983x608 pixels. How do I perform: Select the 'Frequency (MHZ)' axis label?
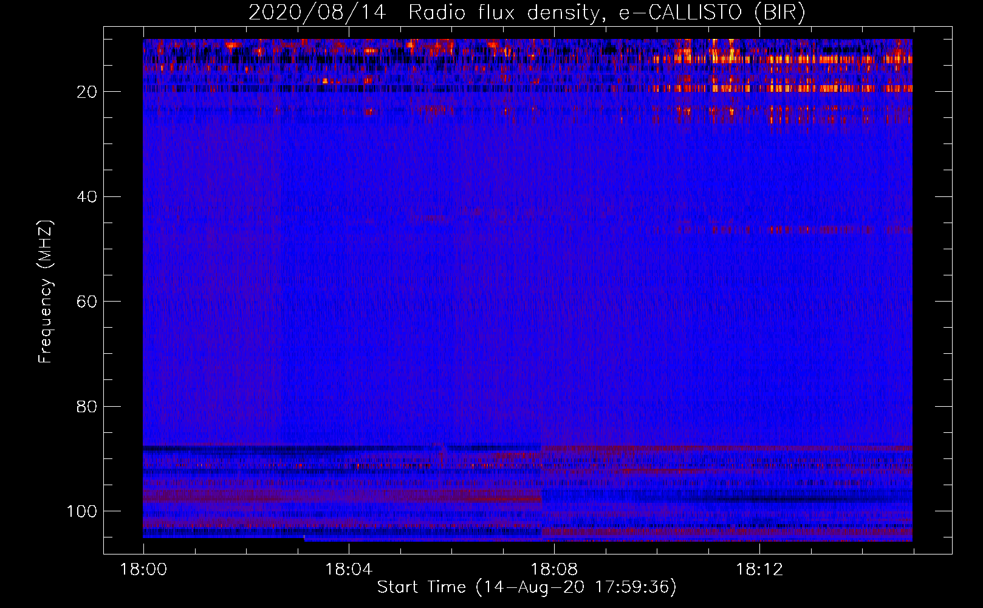click(46, 291)
